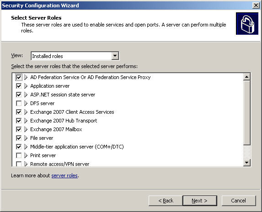Uncheck the Application server checkbox
Image resolution: width=262 pixels, height=212 pixels.
[19, 86]
